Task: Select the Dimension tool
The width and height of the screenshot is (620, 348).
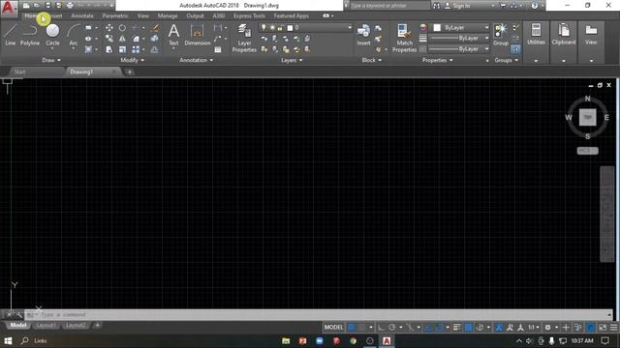Action: coord(198,35)
